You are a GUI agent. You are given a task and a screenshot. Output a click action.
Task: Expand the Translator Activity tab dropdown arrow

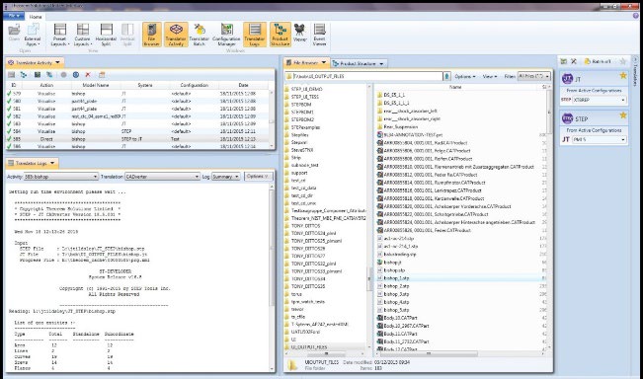[x=58, y=63]
